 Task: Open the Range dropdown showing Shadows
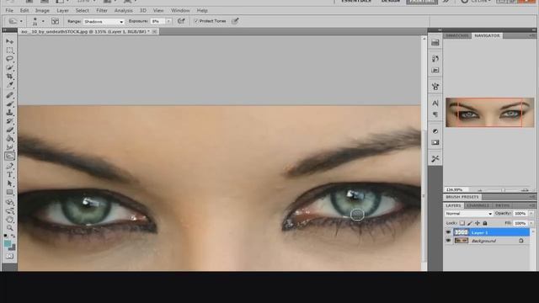[104, 22]
